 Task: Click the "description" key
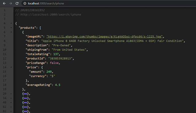click(x=37, y=45)
